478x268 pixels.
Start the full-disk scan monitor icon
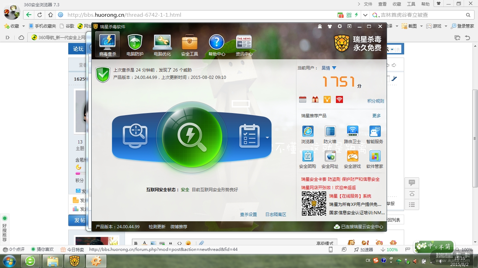pyautogui.click(x=135, y=136)
